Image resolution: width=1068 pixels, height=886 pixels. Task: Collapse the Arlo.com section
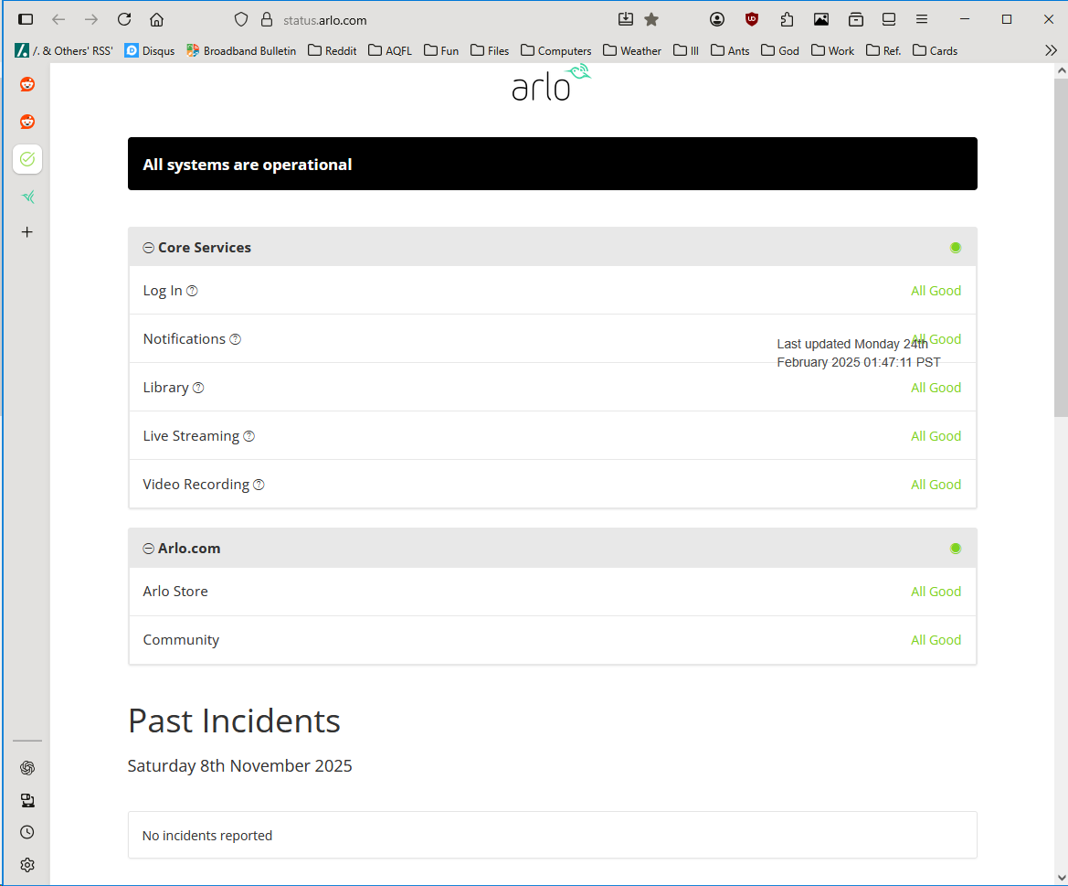(148, 548)
